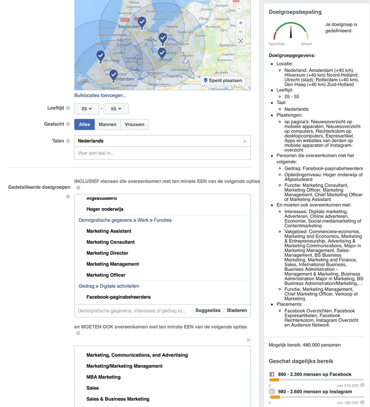The image size is (370, 407).
Task: Open the Werk breadcrumb link
Action: pos(143,220)
